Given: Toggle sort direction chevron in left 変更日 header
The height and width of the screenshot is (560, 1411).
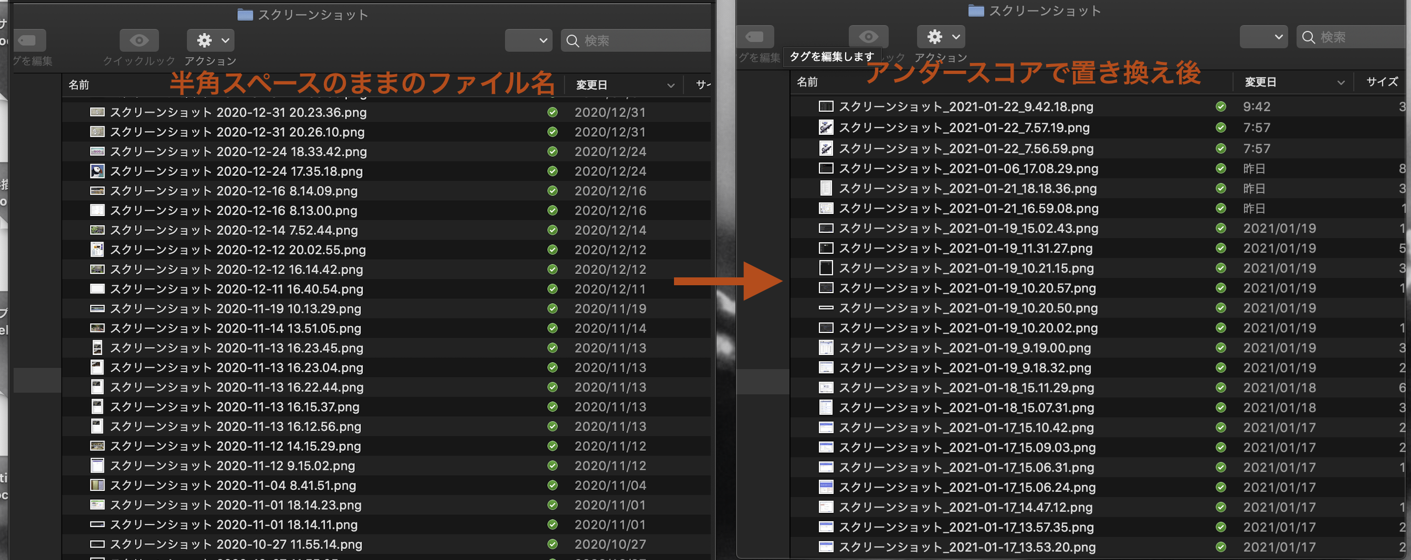Looking at the screenshot, I should point(670,85).
